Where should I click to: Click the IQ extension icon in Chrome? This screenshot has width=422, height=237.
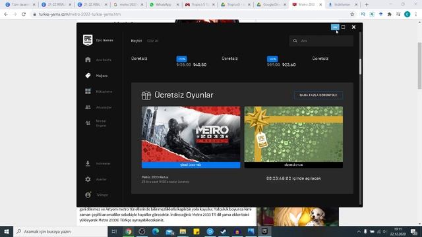click(363, 14)
